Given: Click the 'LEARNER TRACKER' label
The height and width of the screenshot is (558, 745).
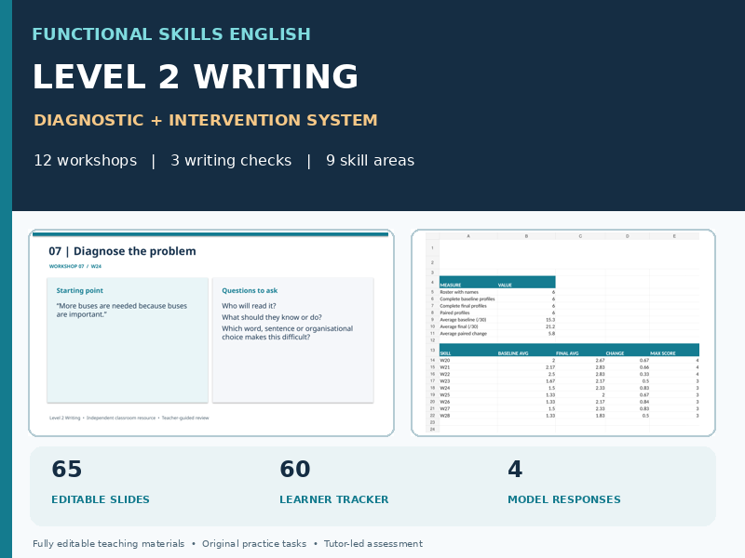Looking at the screenshot, I should 333,499.
